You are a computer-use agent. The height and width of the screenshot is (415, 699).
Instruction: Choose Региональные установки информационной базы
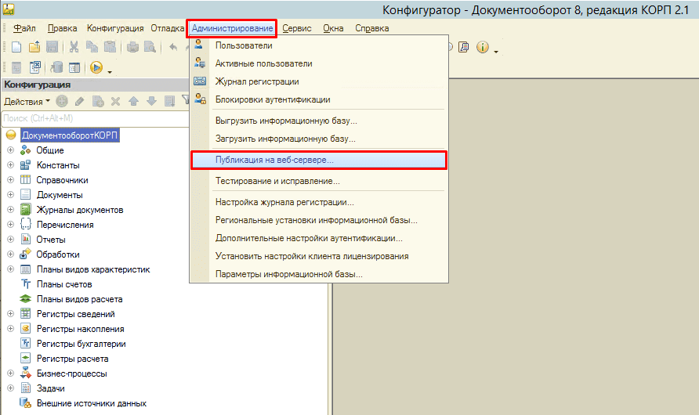[319, 220]
